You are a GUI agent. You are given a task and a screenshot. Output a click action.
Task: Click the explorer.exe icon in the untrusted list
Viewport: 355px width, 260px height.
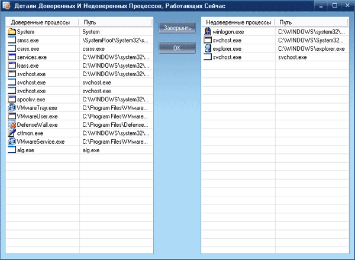208,48
